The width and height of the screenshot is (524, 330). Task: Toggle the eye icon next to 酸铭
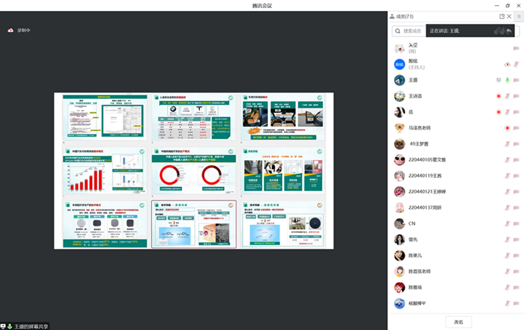coord(507,64)
